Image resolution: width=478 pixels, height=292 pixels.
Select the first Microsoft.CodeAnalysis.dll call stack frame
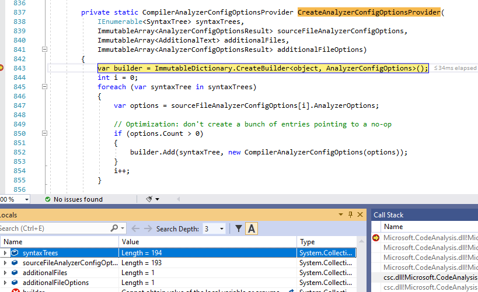pos(431,238)
